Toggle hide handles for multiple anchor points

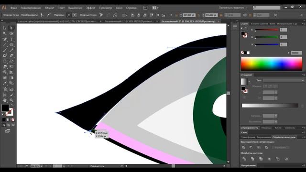click(x=75, y=15)
